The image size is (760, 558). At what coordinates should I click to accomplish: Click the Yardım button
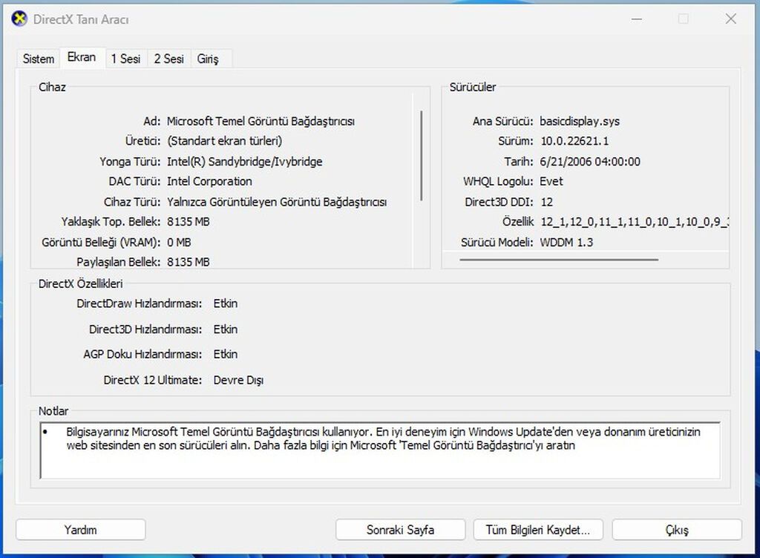(80, 529)
